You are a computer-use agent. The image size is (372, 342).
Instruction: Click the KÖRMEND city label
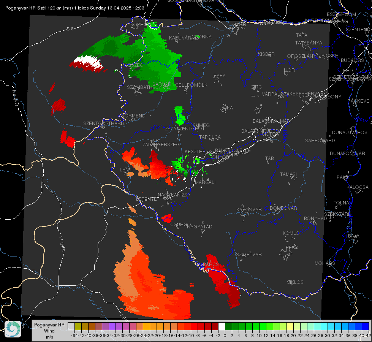click(x=133, y=116)
